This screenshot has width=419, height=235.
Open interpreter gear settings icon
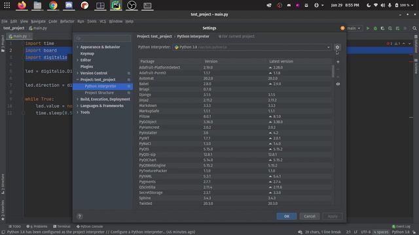[x=337, y=47]
